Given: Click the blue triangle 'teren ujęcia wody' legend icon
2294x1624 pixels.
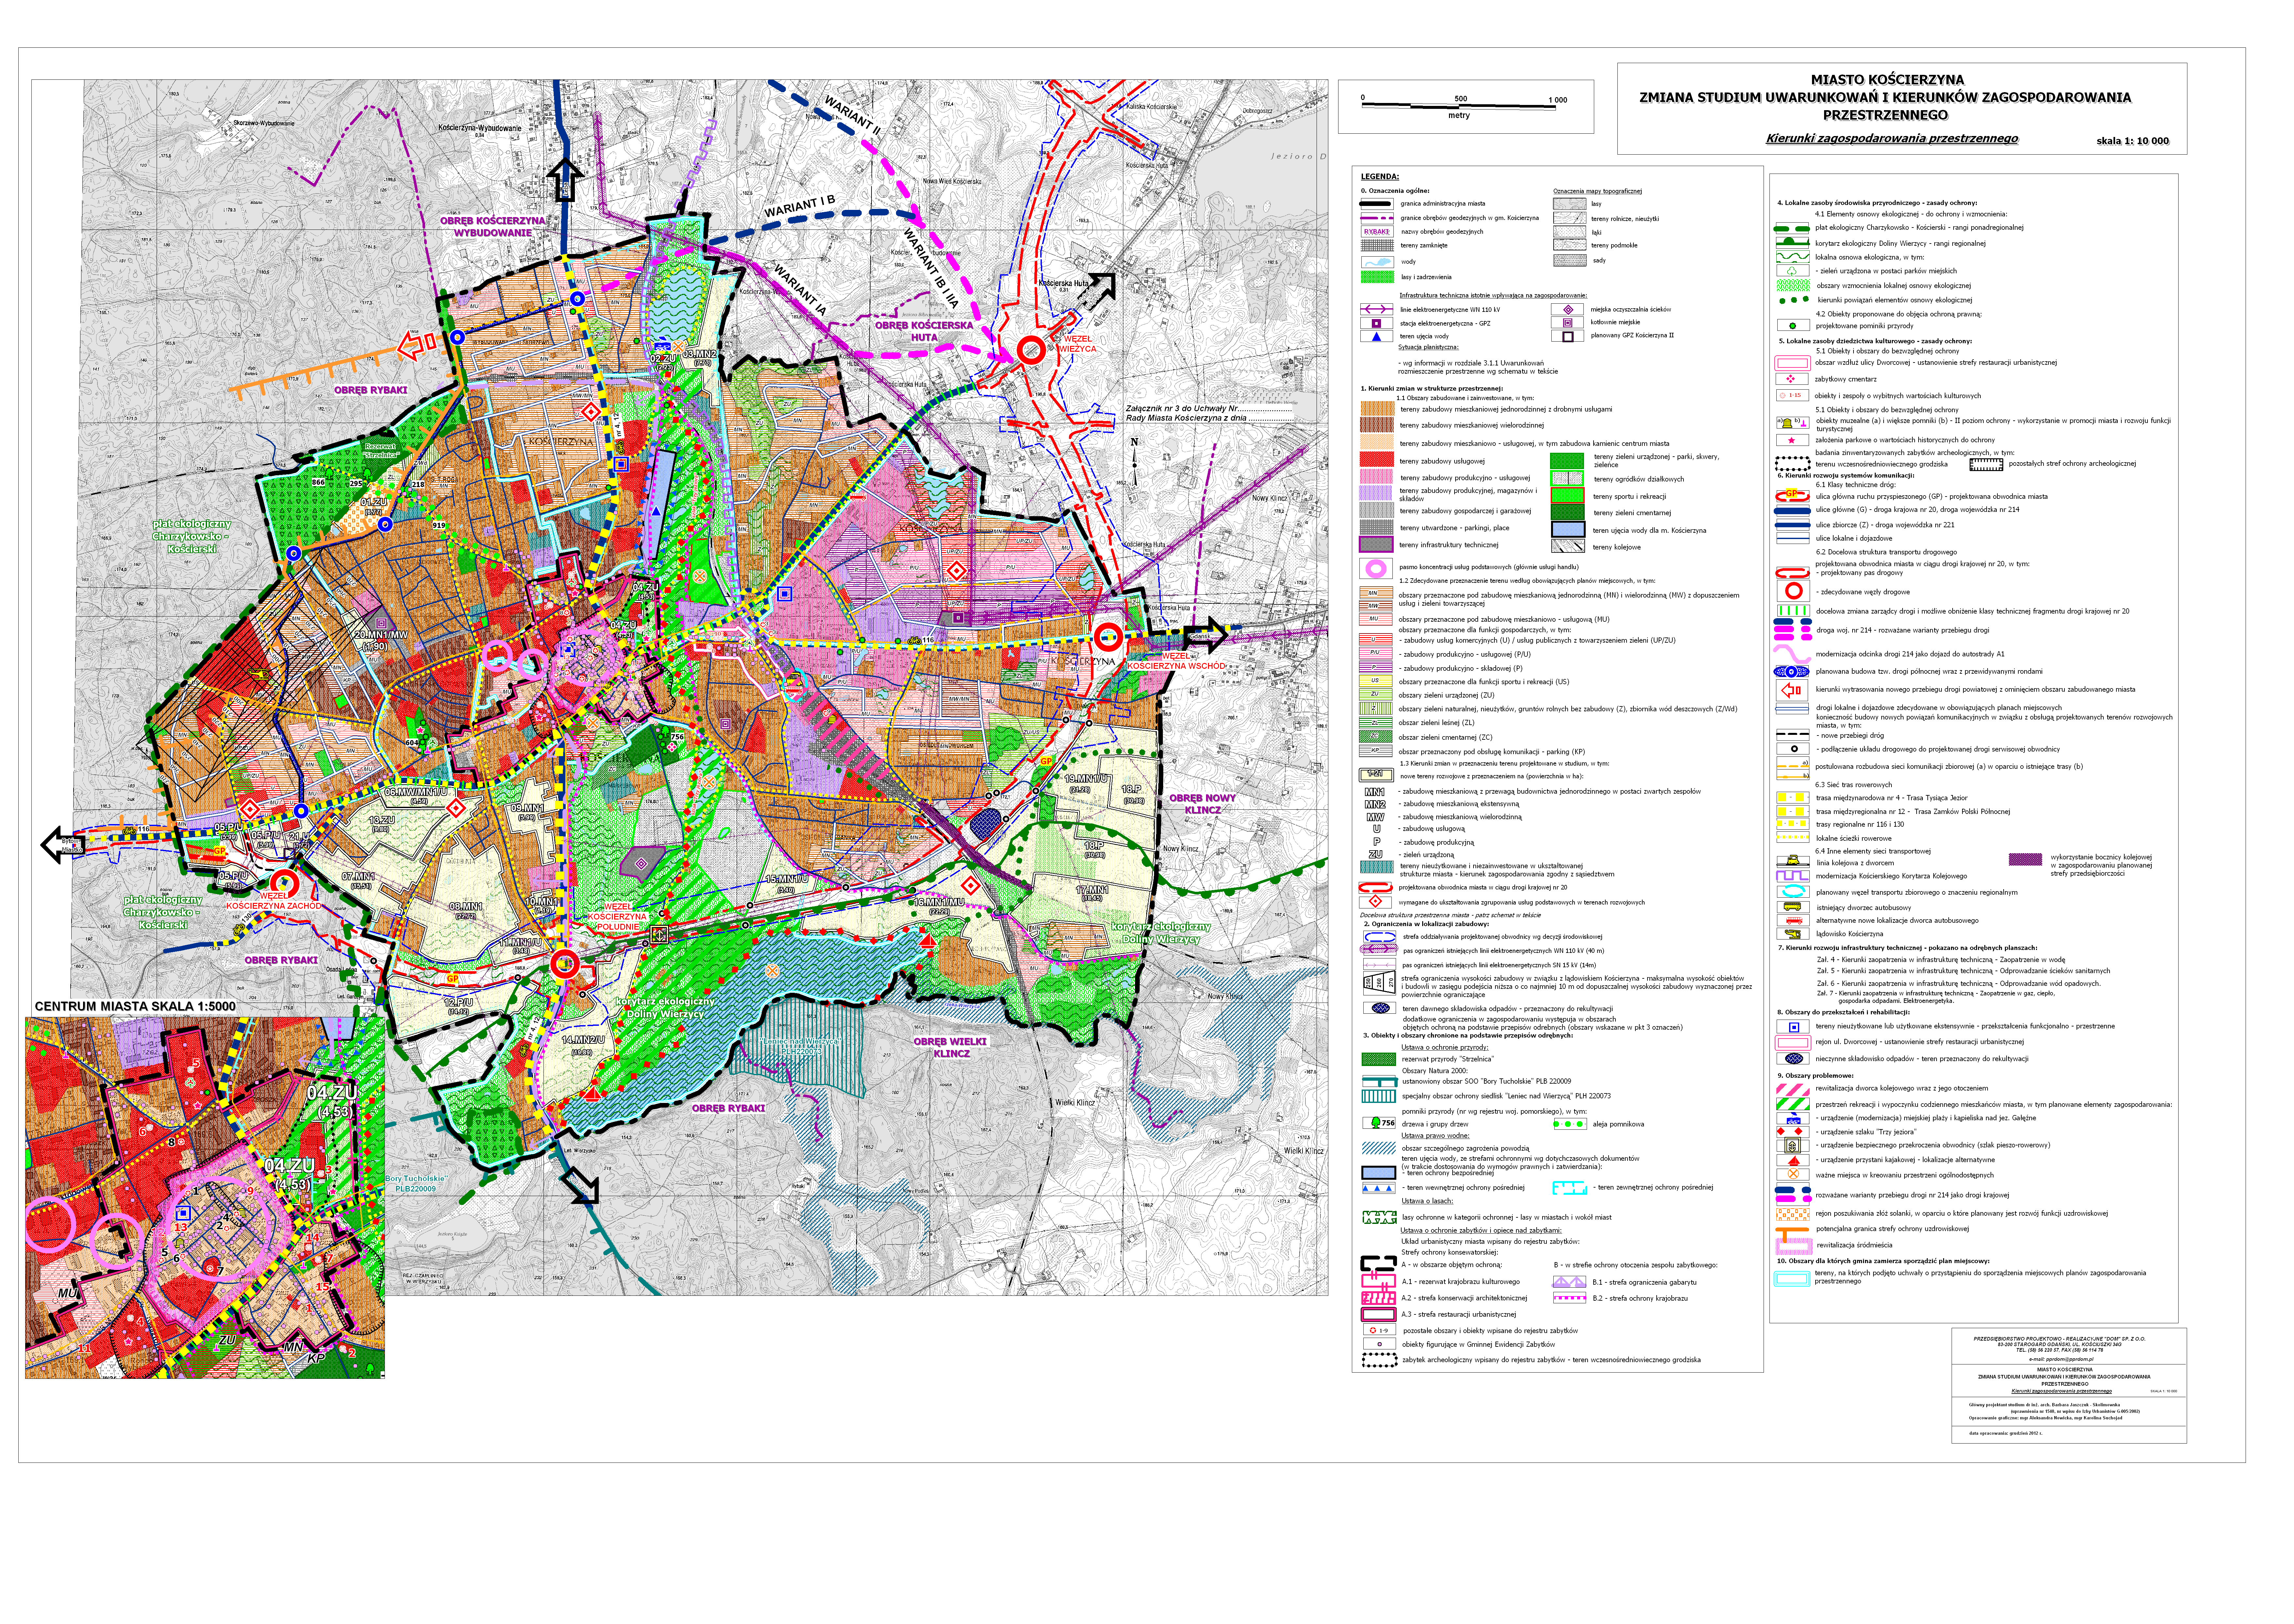Looking at the screenshot, I should (x=1377, y=337).
